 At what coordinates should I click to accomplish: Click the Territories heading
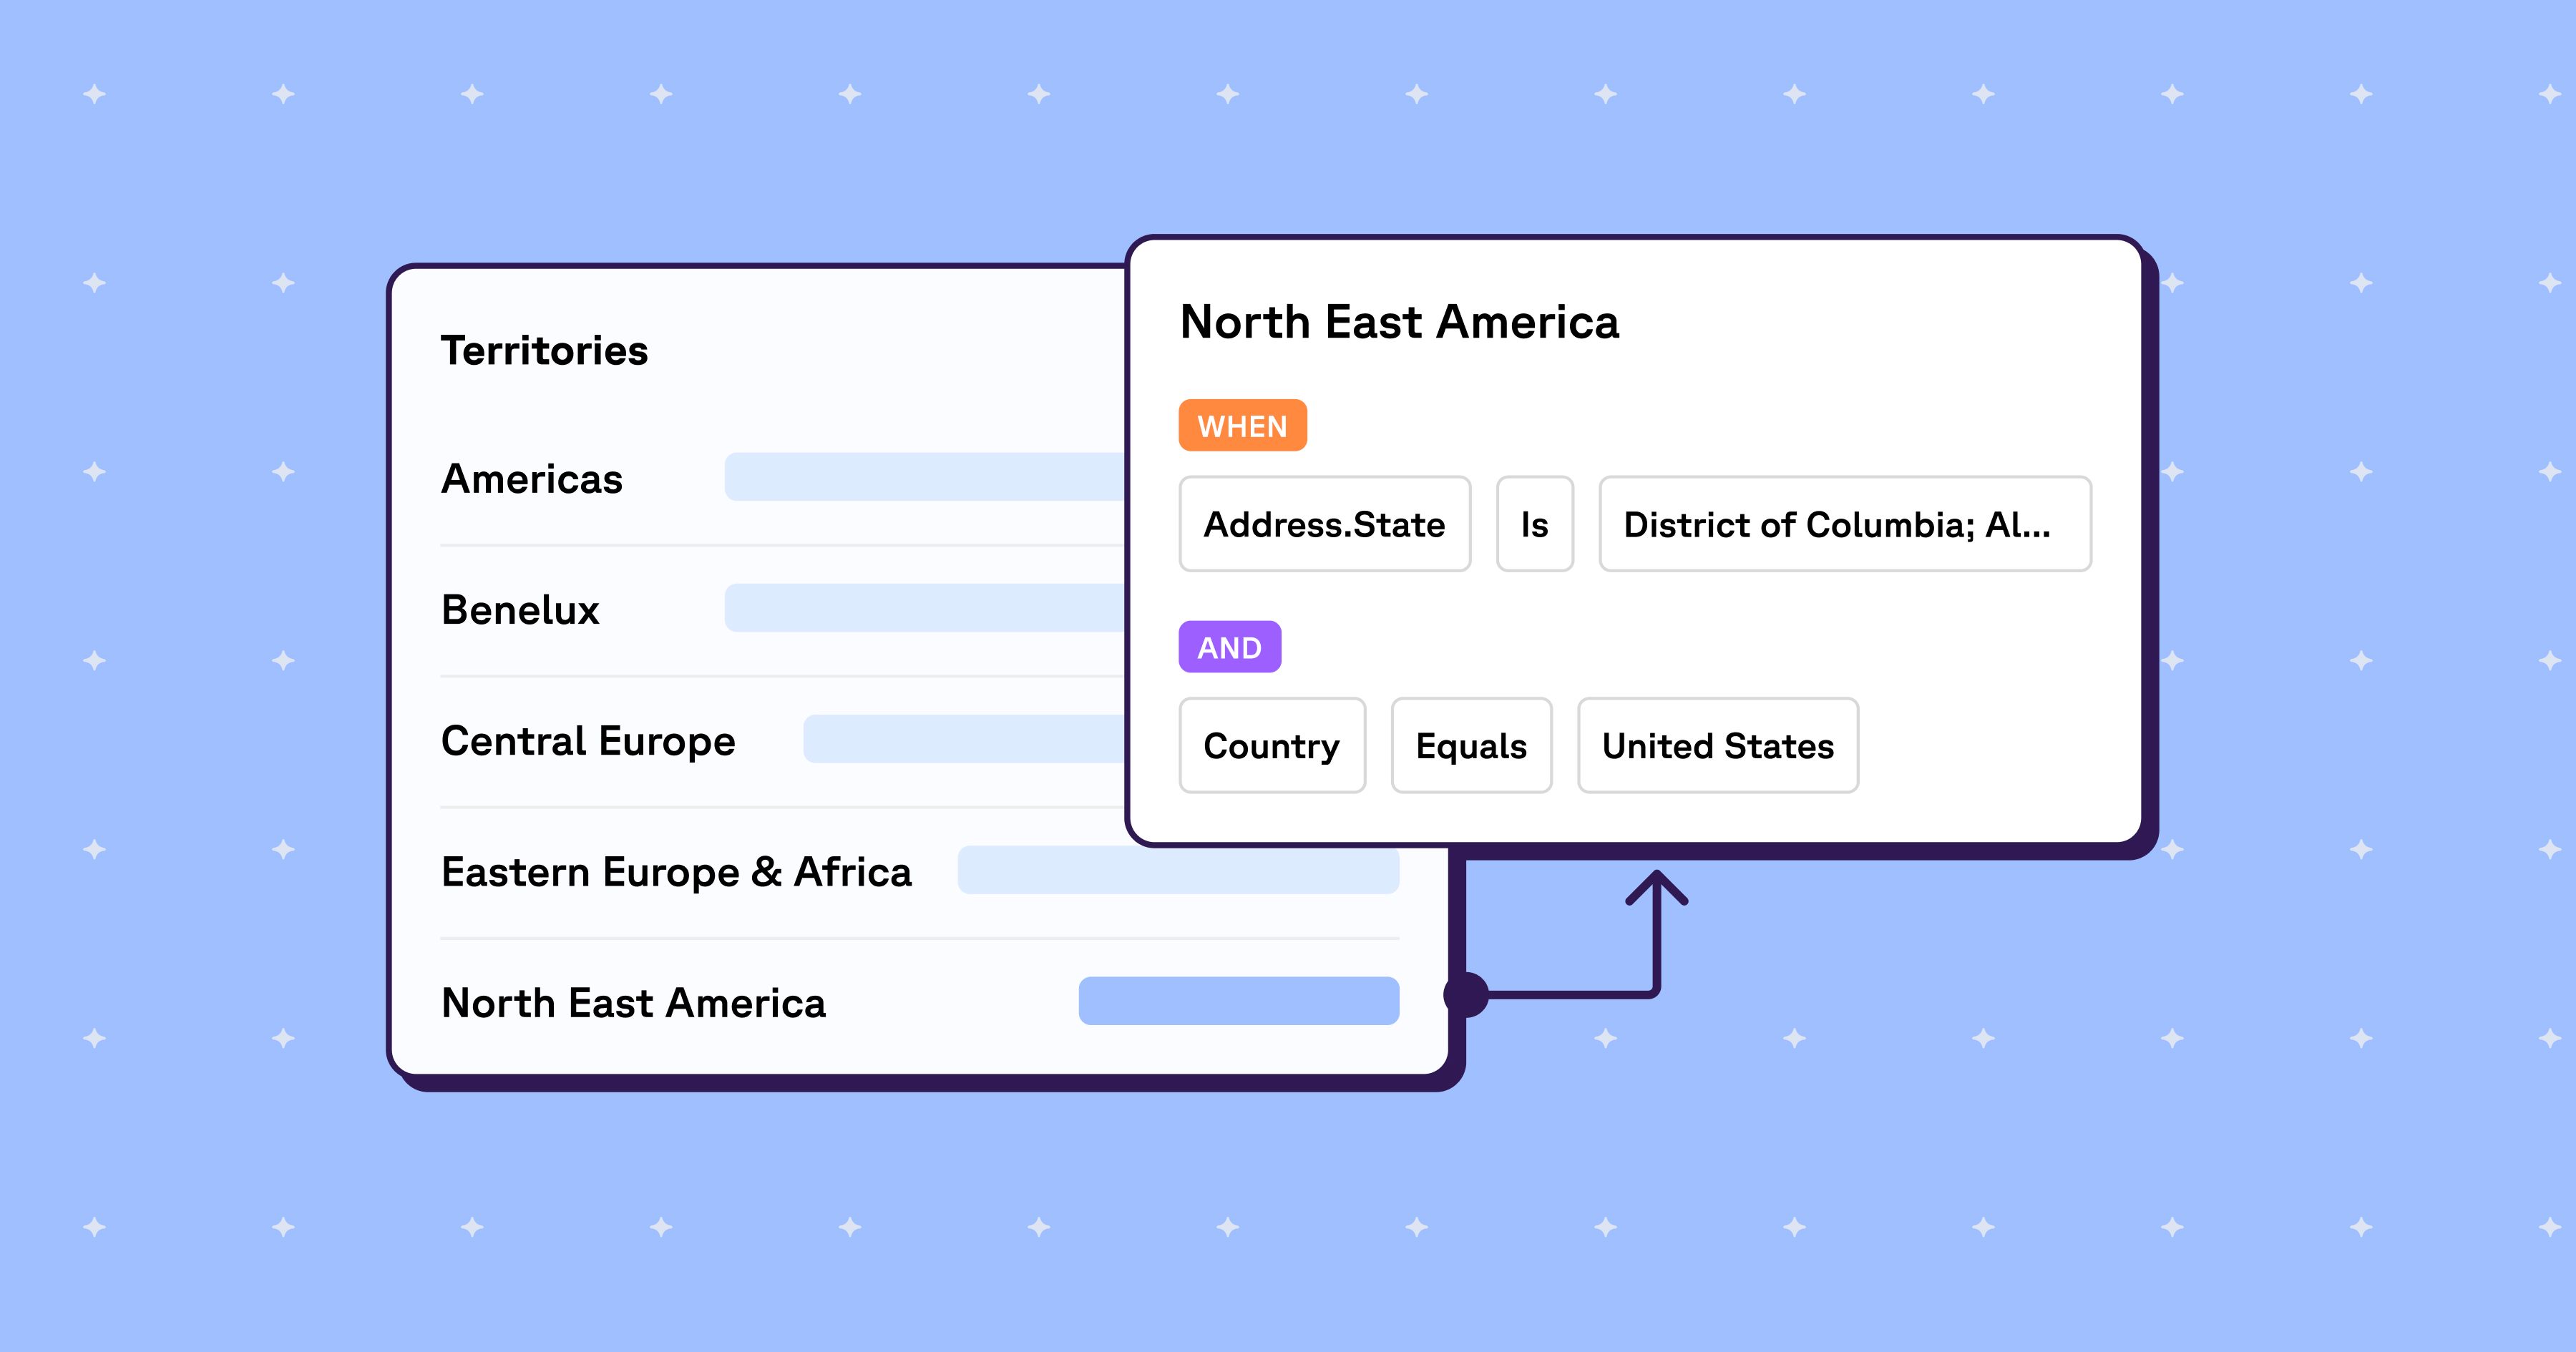(x=544, y=351)
